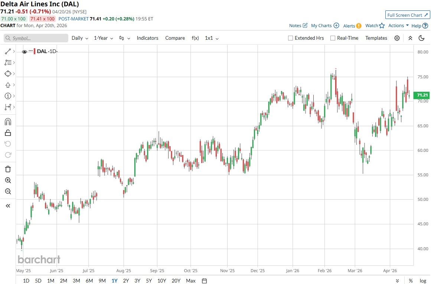Select the 10Y range tab

point(161,281)
